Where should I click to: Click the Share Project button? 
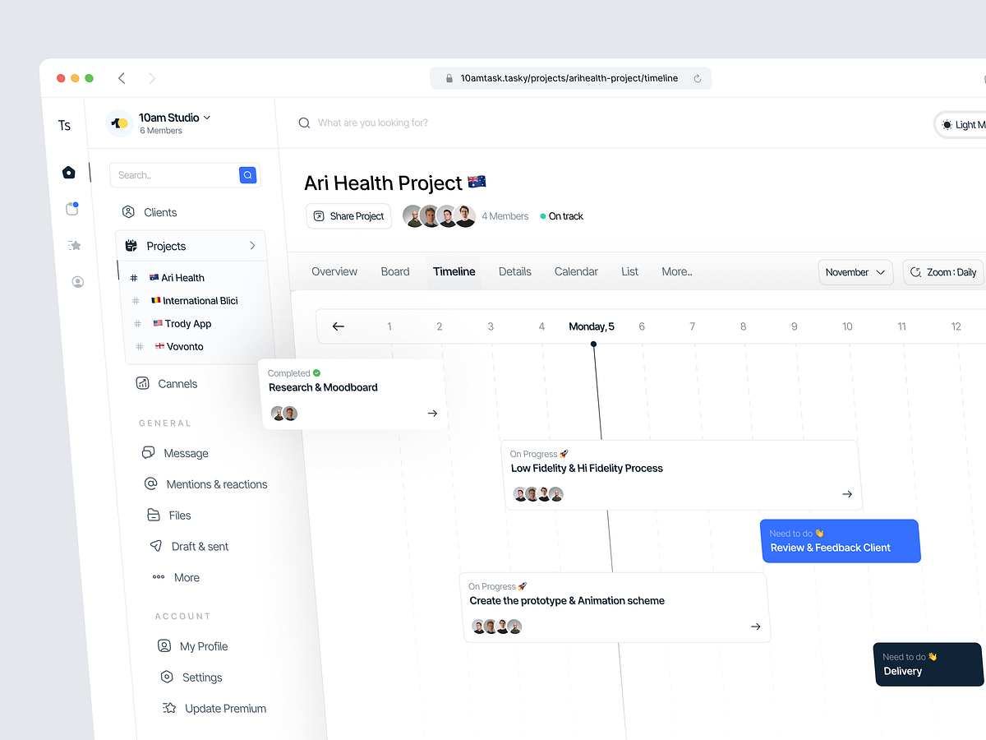[348, 215]
